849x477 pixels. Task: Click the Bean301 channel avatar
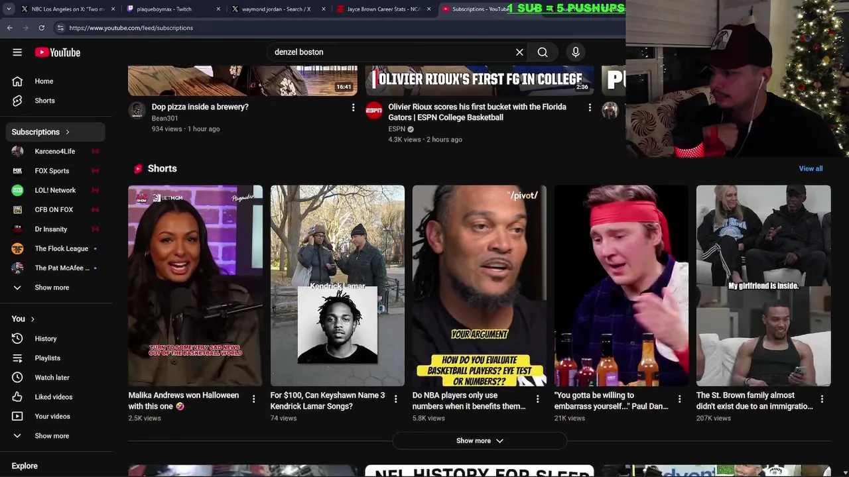pos(137,110)
